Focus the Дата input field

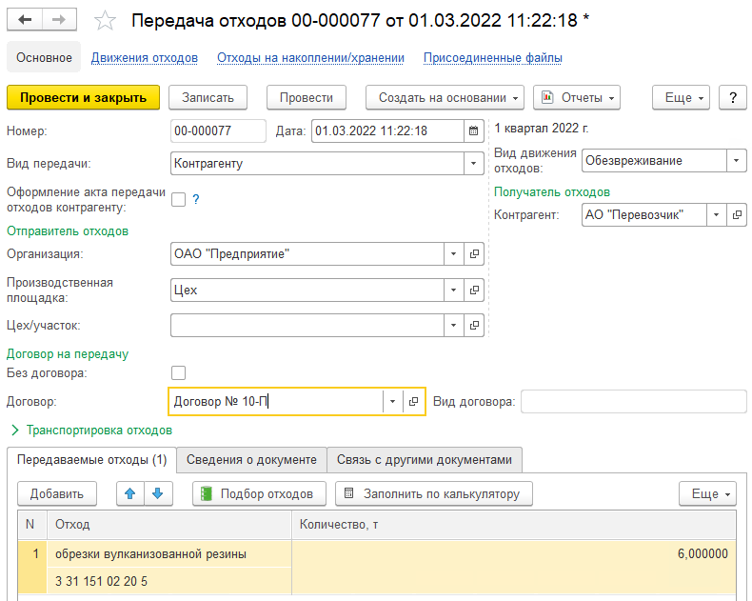tap(387, 131)
